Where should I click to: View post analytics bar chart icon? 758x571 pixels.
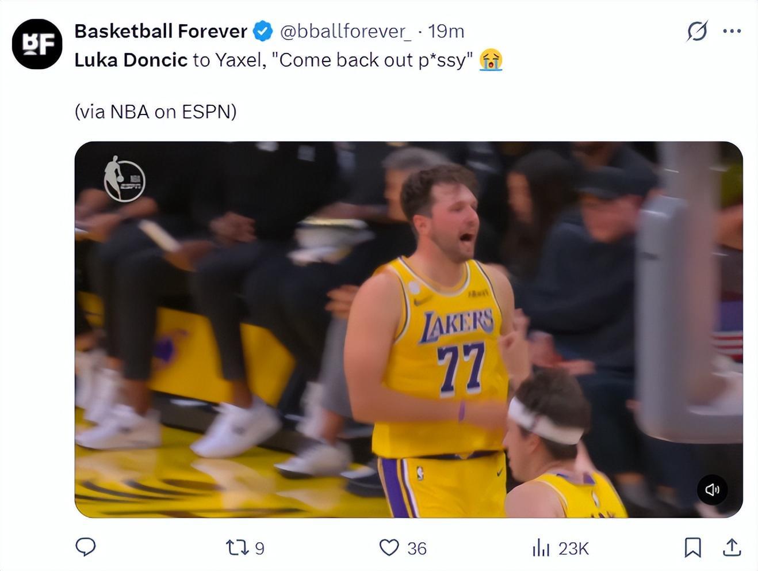tap(541, 548)
